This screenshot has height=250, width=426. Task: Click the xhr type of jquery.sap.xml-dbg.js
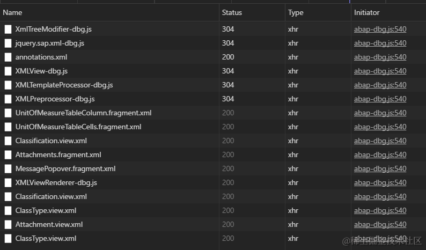pyautogui.click(x=293, y=43)
